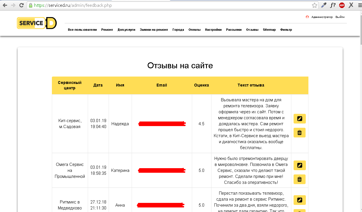Viewport: 362px width, 212px height.
Task: Click the X extension icon
Action: [x=351, y=5]
